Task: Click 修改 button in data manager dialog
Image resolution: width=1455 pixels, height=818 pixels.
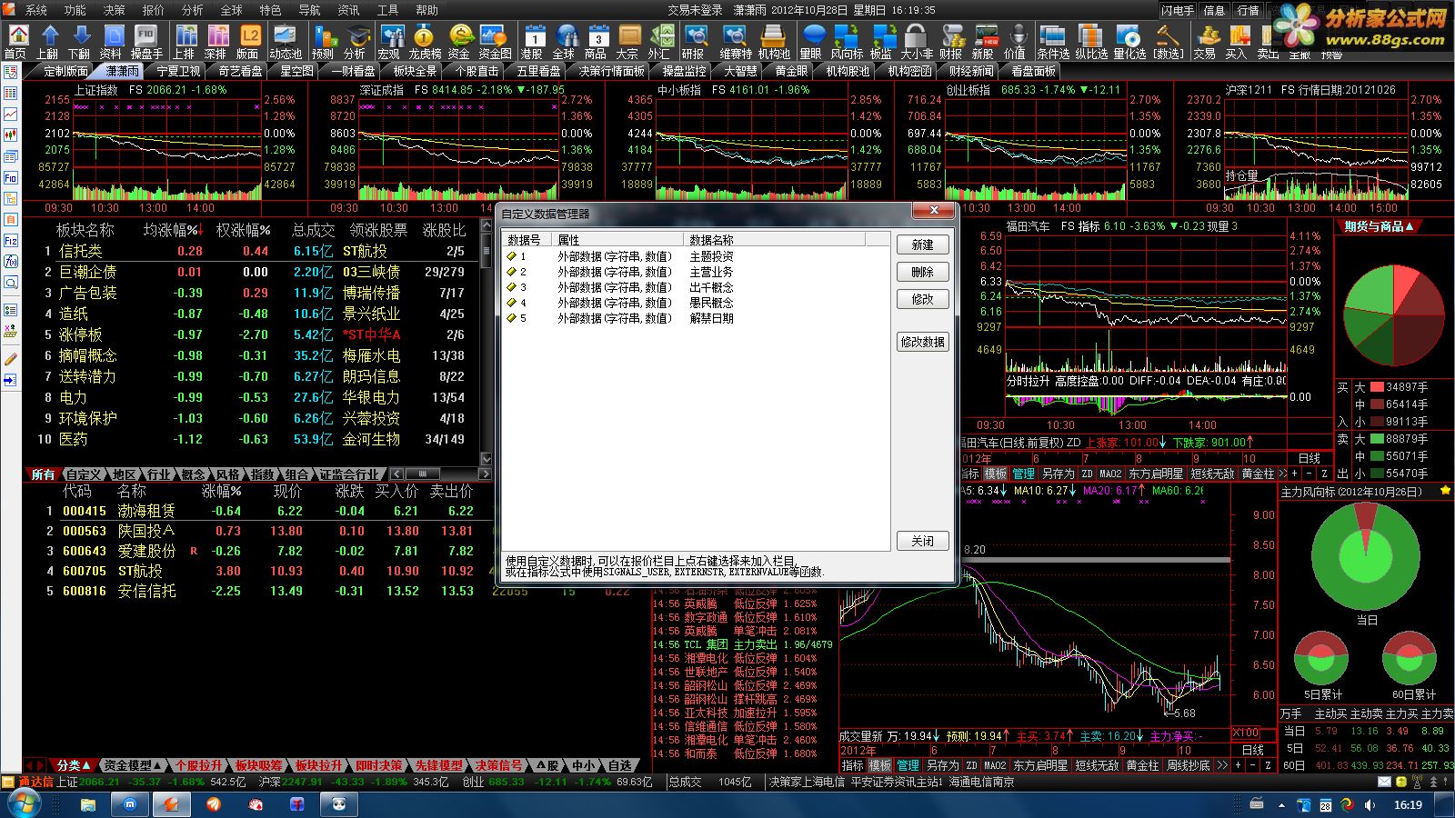Action: (922, 299)
